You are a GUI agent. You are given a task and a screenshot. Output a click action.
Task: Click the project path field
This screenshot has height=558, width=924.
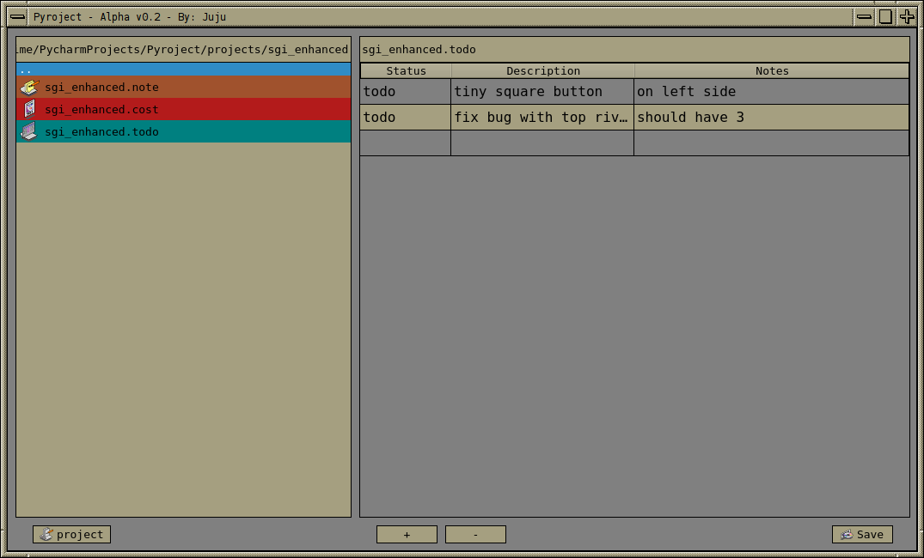(183, 50)
